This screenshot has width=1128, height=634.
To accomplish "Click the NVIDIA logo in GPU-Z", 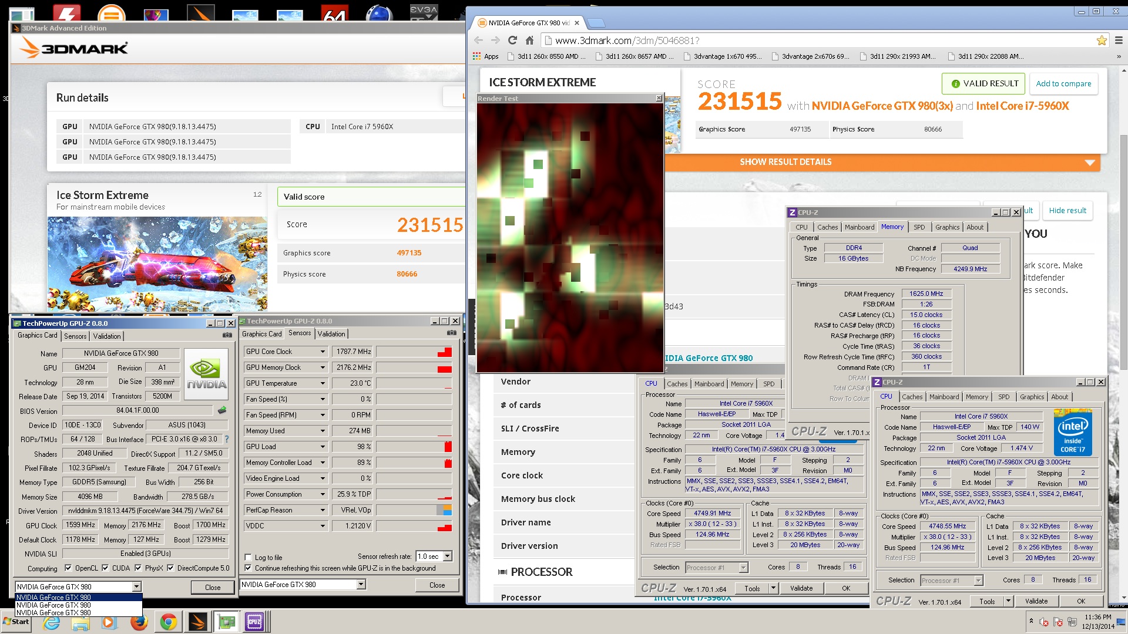I will pyautogui.click(x=206, y=374).
